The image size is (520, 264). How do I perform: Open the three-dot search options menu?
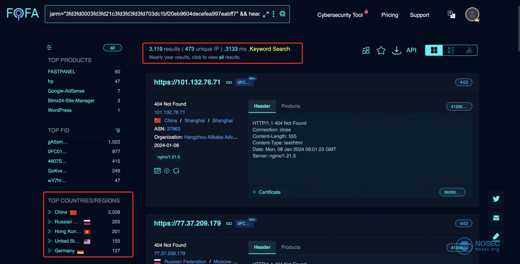273,14
